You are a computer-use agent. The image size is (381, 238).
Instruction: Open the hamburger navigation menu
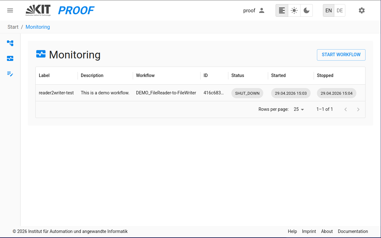click(10, 10)
